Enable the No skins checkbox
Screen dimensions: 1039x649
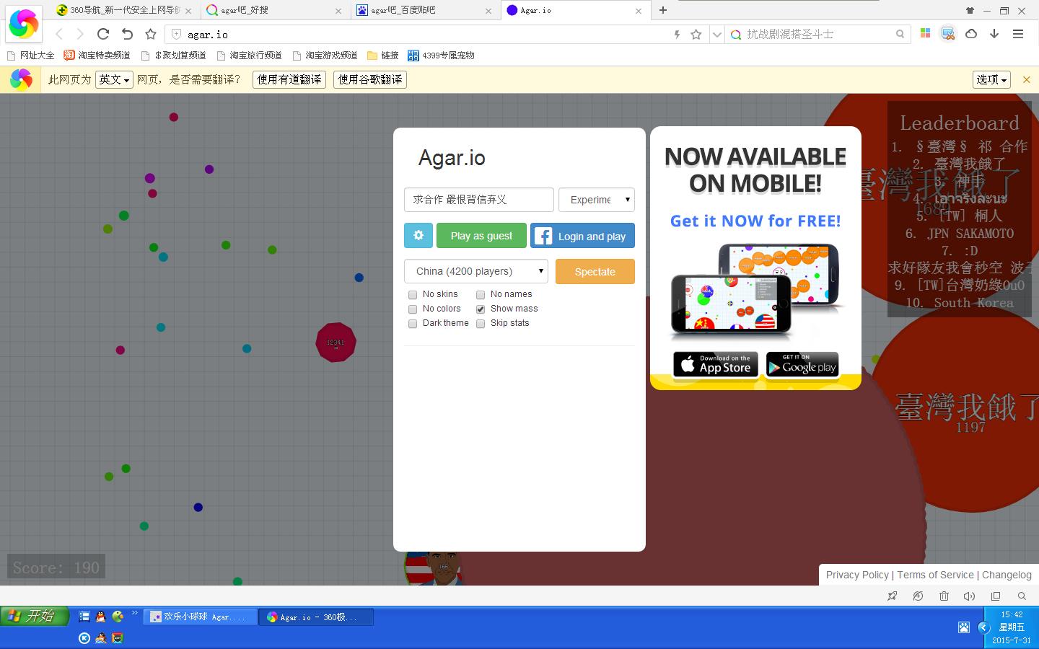coord(413,294)
